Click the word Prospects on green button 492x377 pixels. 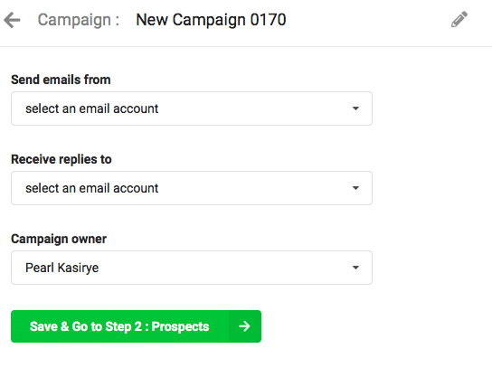tap(180, 326)
